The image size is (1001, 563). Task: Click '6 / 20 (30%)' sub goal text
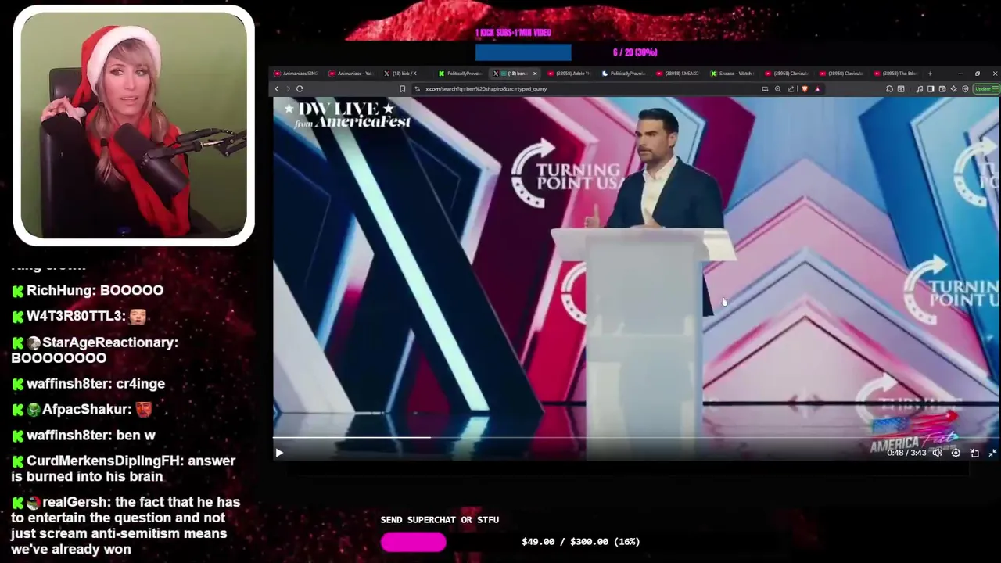click(x=635, y=52)
